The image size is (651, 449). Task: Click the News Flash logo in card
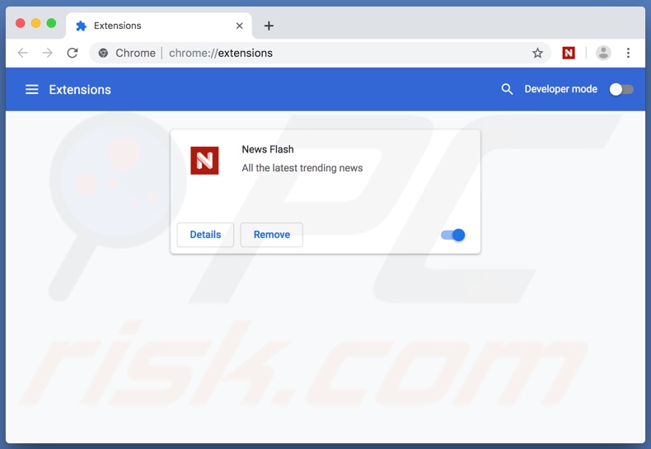(x=204, y=160)
